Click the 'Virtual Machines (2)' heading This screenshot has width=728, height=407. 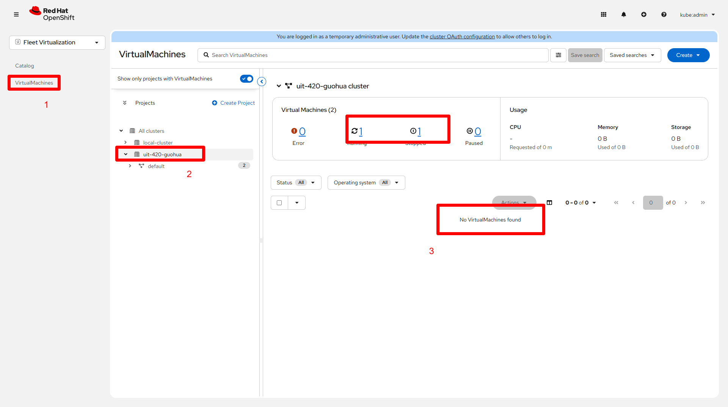coord(309,110)
